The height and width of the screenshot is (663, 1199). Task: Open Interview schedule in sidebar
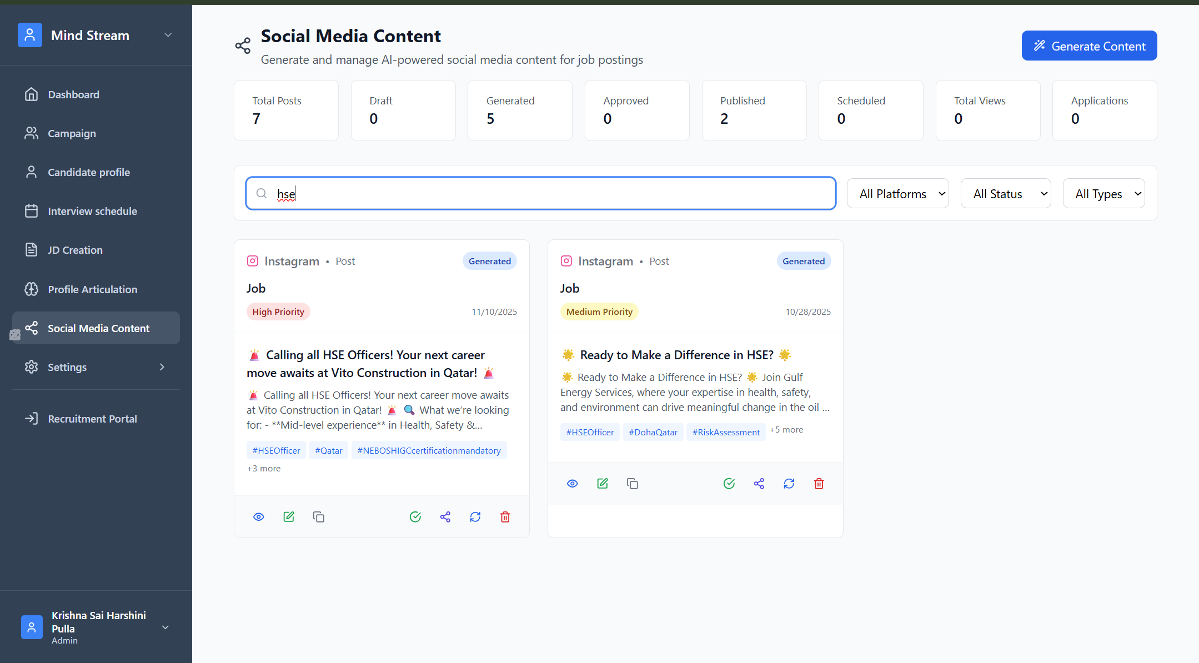point(92,212)
